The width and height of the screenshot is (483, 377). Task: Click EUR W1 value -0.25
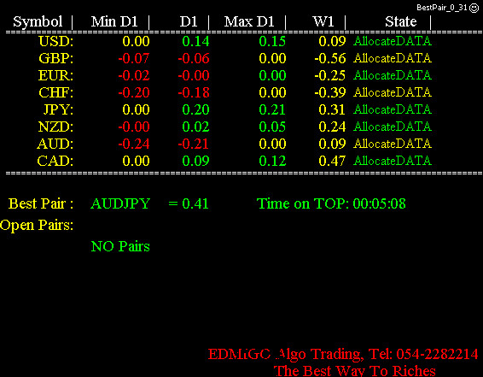[330, 75]
